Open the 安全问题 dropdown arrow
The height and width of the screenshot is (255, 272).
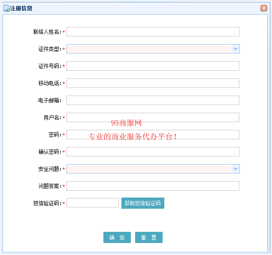point(236,169)
